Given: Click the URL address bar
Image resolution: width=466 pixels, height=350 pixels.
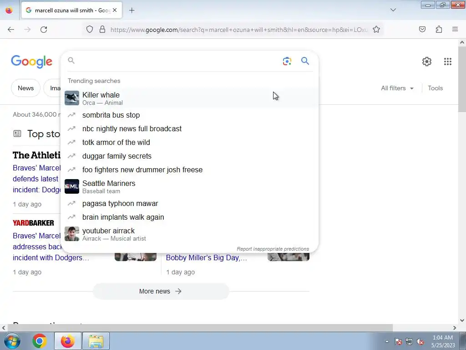Looking at the screenshot, I should coord(238,30).
